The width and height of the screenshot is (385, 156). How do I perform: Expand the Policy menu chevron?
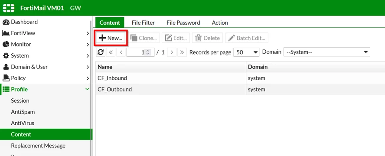(x=88, y=78)
